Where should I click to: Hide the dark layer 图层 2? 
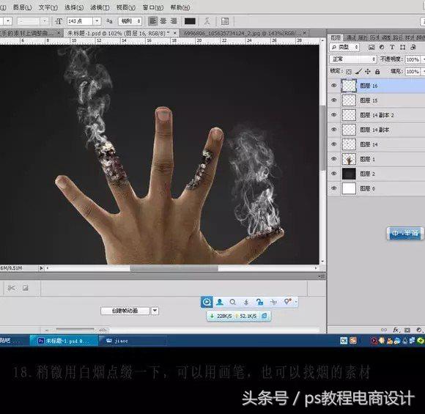[334, 174]
